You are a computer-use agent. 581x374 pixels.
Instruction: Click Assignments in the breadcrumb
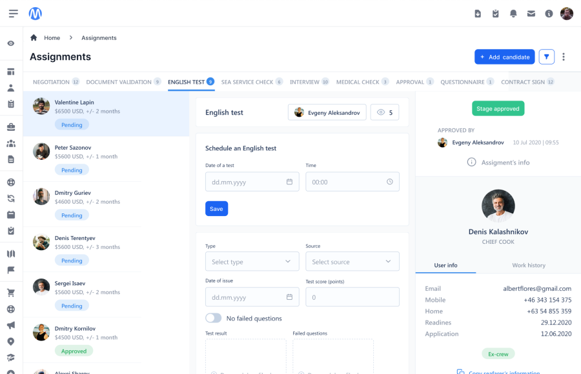tap(99, 38)
